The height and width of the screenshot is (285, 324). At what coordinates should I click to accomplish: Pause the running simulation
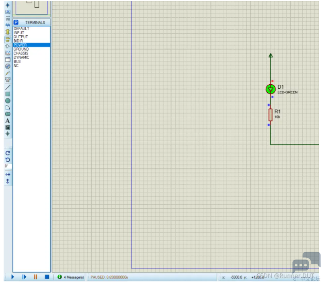[35, 277]
